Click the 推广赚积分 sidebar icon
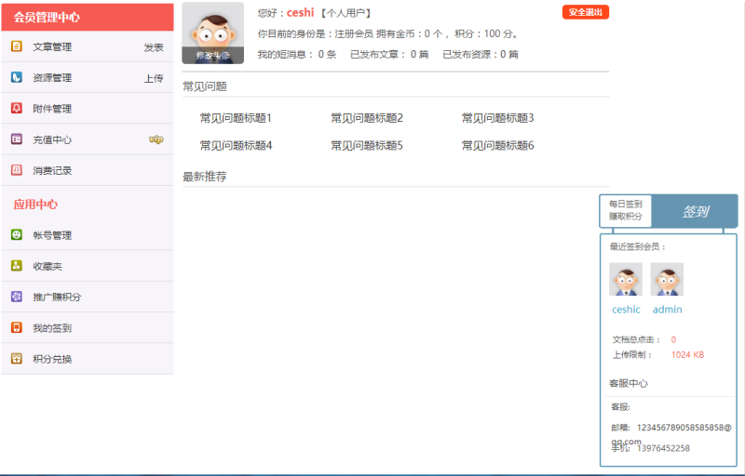Viewport: 745px width, 476px height. tap(17, 297)
